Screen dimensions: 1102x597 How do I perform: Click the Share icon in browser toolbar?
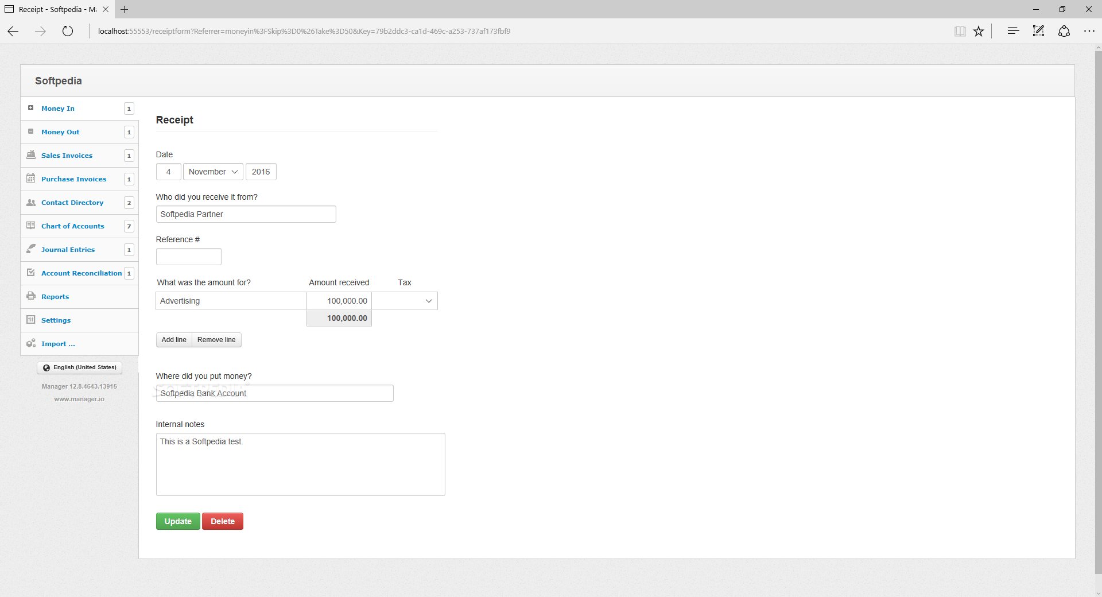coord(1064,31)
